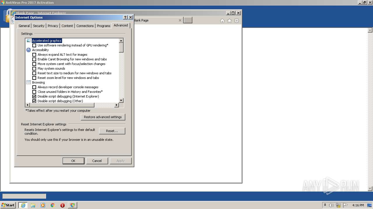Open the Action Center flag icon
The image size is (373, 209).
[x=345, y=205]
